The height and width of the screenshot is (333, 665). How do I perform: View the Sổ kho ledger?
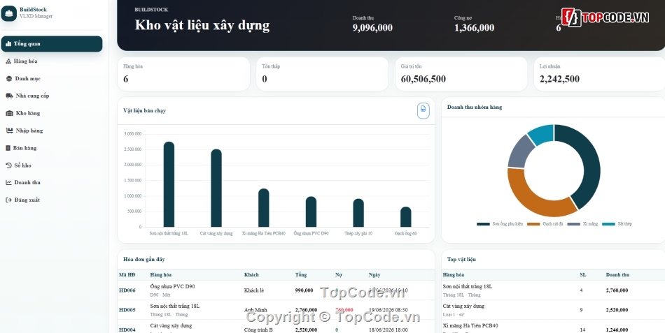tap(52, 165)
